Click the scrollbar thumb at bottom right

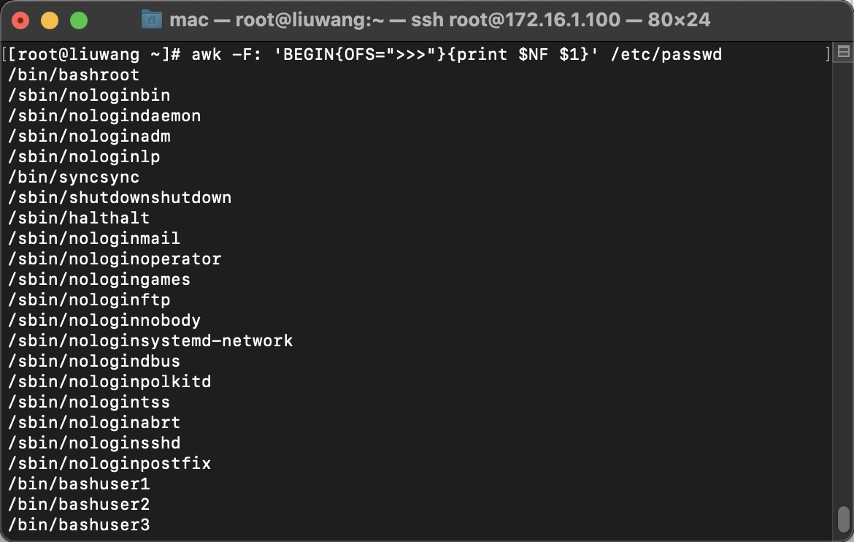click(x=843, y=519)
